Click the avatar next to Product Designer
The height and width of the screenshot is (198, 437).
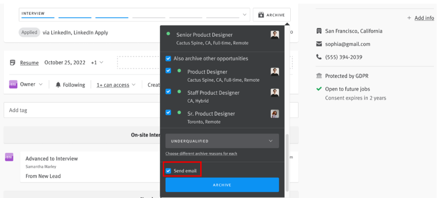click(x=275, y=72)
